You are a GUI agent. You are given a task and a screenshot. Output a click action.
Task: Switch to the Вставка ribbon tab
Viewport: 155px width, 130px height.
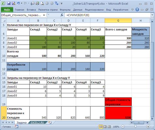click(x=31, y=10)
